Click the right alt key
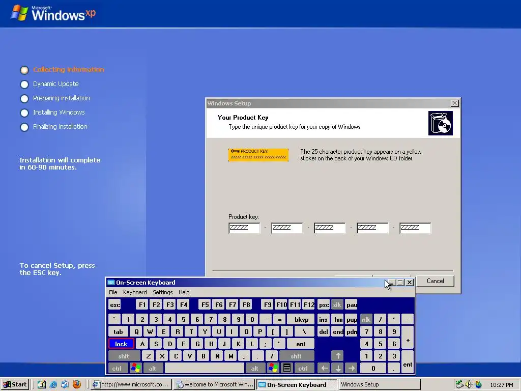Viewport: 521px width, 391px height. coord(255,369)
